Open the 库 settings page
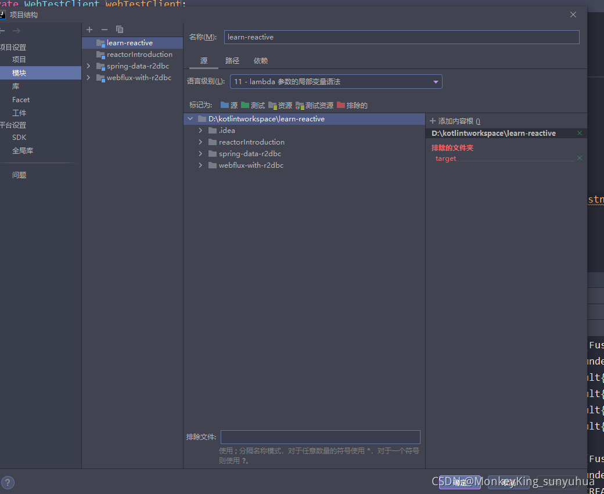 tap(16, 86)
